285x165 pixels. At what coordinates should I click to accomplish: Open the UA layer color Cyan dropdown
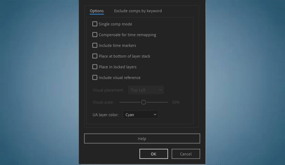(x=140, y=115)
